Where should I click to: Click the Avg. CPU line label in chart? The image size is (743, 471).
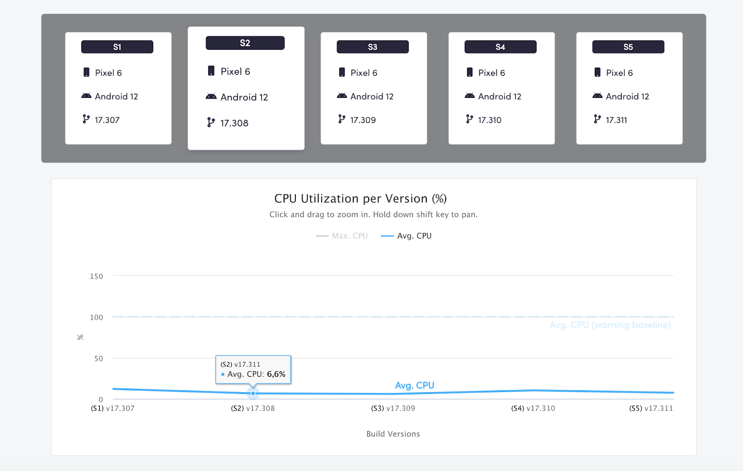415,385
